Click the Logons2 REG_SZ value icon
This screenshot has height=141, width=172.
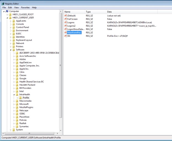[66, 26]
